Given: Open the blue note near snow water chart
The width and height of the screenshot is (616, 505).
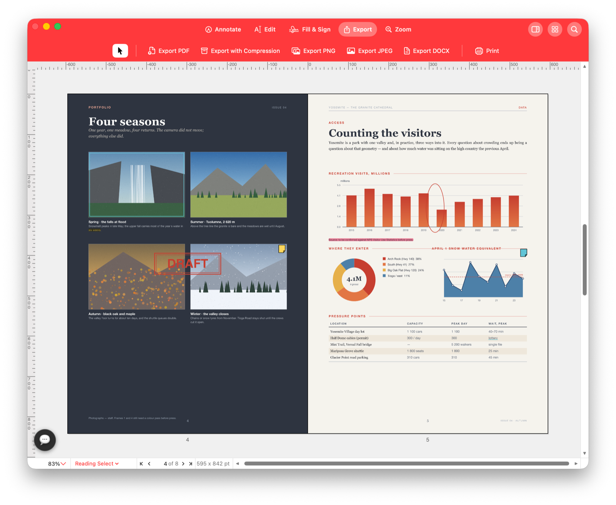Looking at the screenshot, I should [524, 252].
